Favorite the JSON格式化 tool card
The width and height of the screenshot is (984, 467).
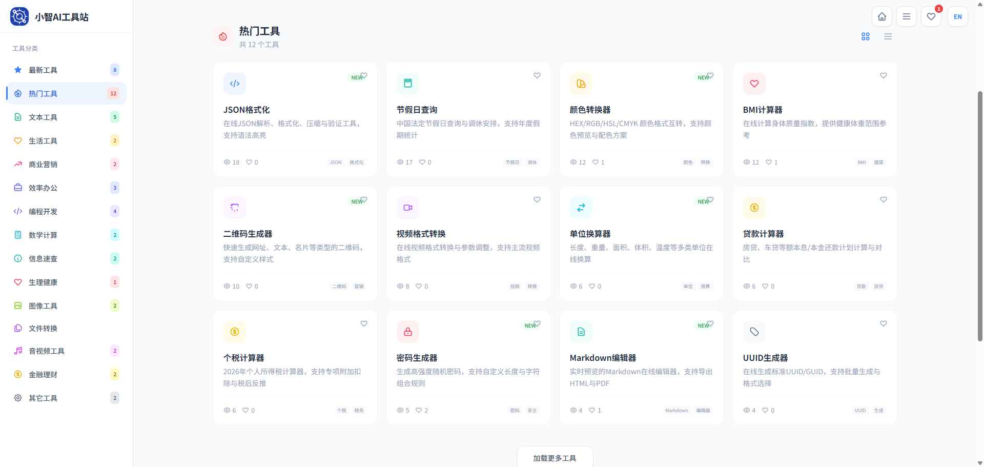coord(364,75)
